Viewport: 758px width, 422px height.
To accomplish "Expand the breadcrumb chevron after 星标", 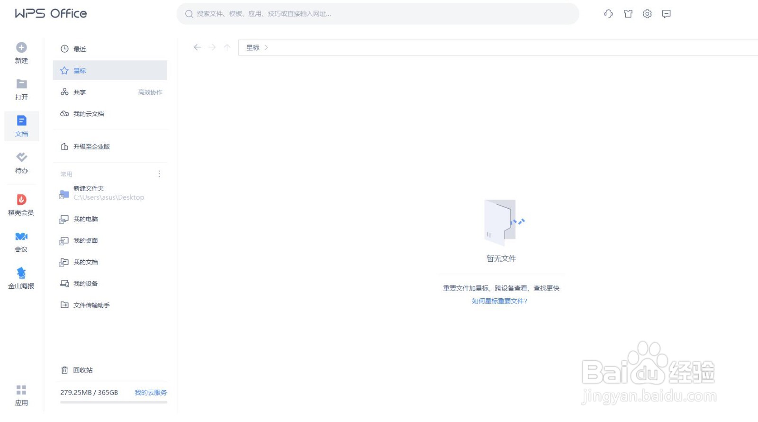I will point(267,47).
